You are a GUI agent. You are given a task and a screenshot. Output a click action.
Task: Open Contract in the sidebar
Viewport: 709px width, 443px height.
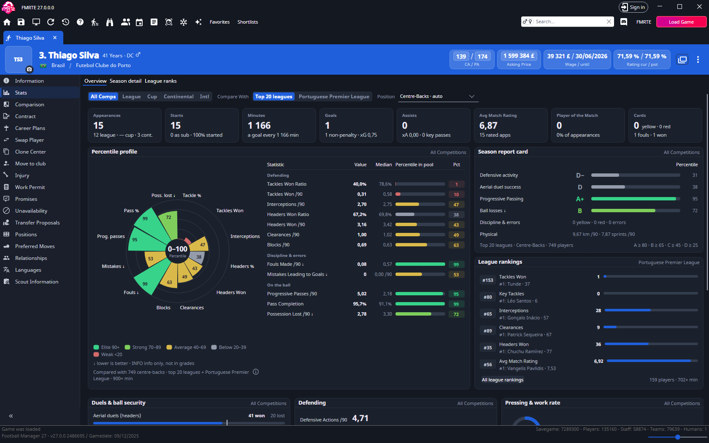click(40, 116)
